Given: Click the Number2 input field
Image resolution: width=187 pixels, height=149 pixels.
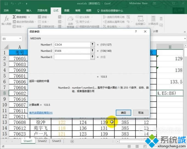Looking at the screenshot, I should coord(72,51).
